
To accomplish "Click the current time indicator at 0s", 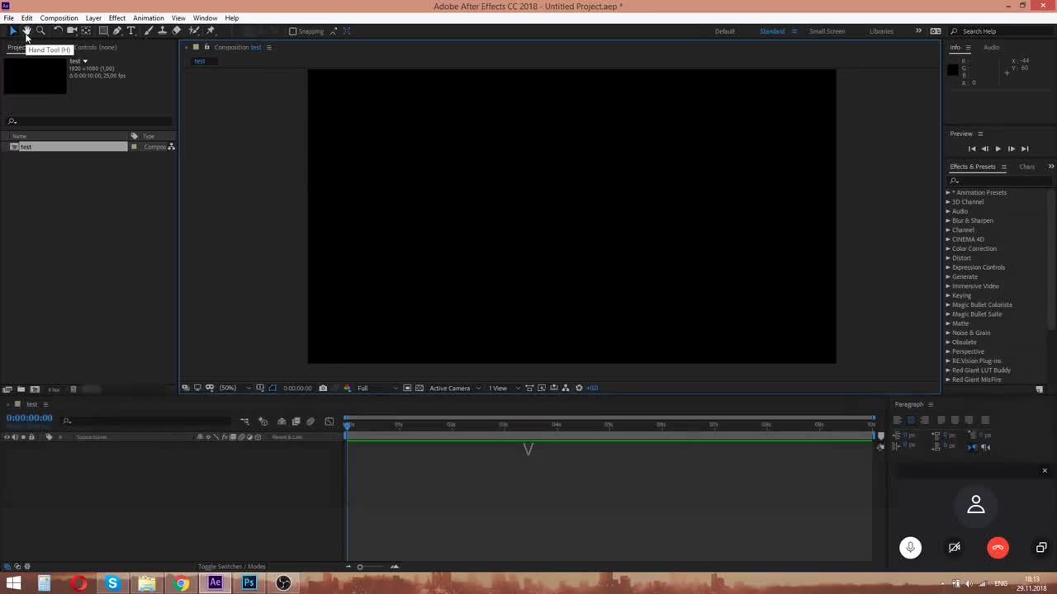I will 348,425.
